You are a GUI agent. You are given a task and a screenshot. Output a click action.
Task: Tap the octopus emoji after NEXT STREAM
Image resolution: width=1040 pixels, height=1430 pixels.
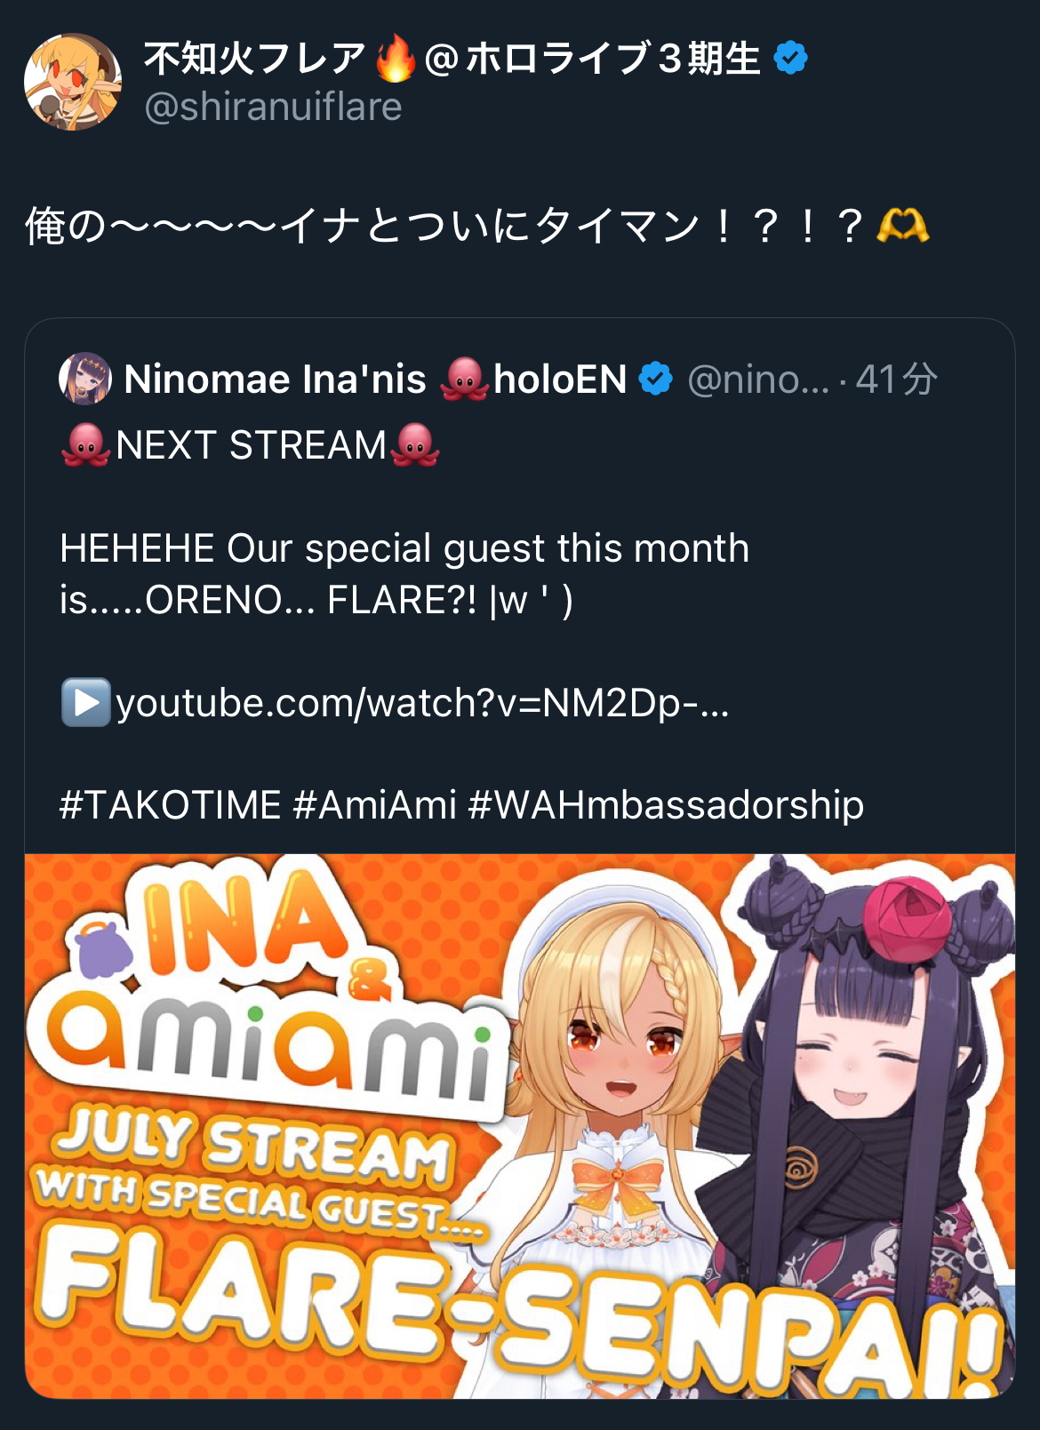pyautogui.click(x=415, y=444)
